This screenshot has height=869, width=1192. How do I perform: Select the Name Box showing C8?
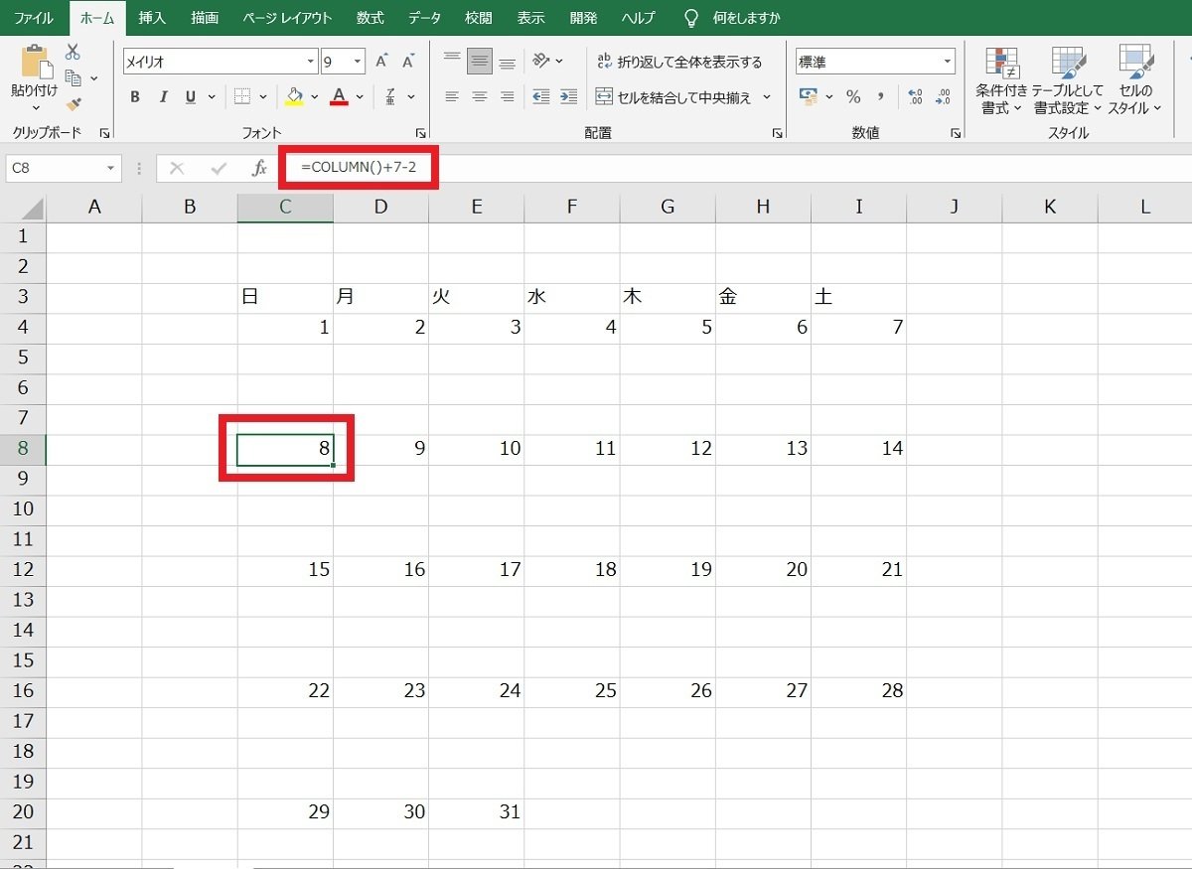click(55, 168)
